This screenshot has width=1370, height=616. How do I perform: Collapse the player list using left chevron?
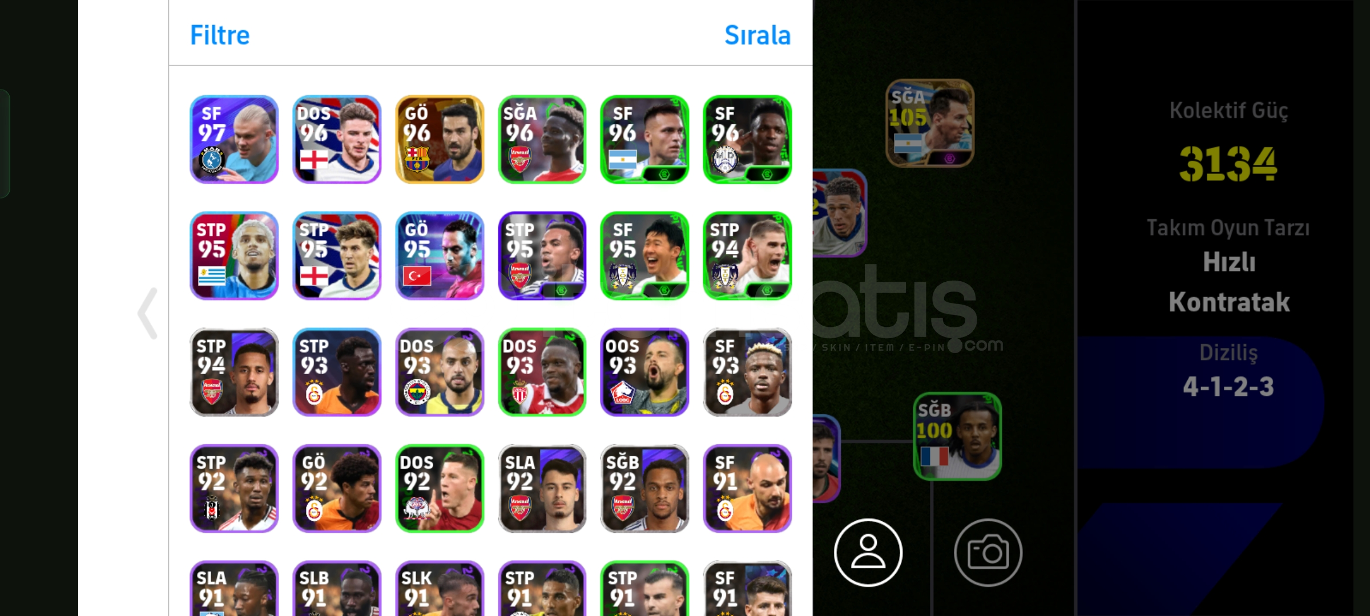148,313
